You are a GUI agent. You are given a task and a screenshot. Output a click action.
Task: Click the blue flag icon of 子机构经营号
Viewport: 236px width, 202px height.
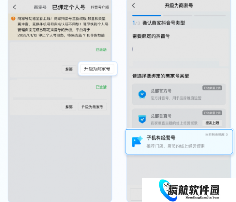(x=137, y=142)
